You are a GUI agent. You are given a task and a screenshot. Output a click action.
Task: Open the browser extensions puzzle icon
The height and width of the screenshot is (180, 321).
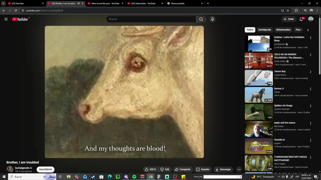point(296,10)
